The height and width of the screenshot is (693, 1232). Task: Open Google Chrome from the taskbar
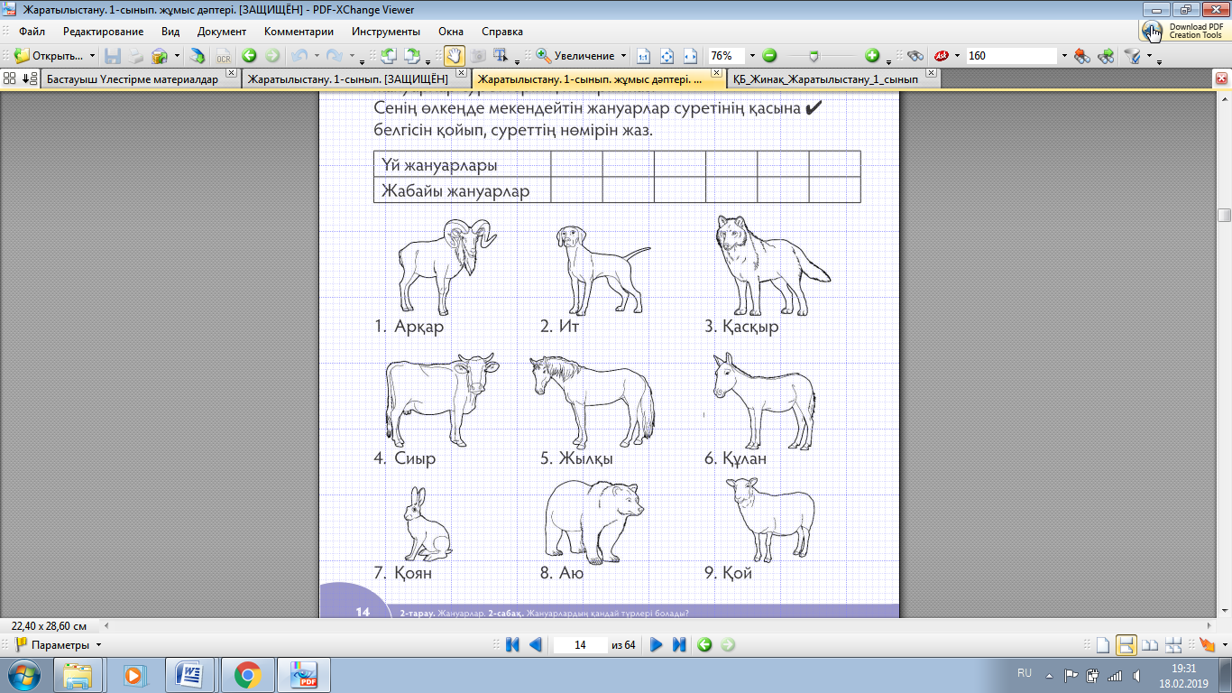[x=248, y=675]
